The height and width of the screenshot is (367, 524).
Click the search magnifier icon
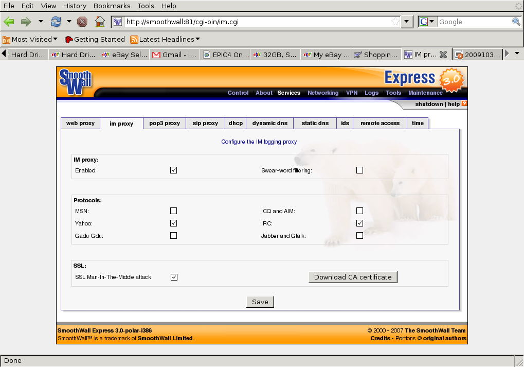(516, 22)
